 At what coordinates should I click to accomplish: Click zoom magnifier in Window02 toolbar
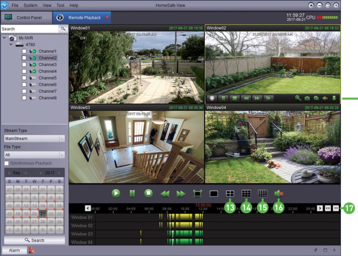[x=298, y=99]
